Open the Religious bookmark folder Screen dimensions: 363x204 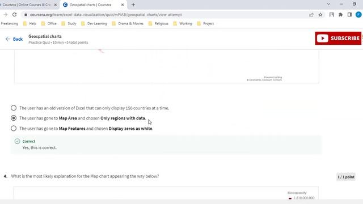click(158, 24)
